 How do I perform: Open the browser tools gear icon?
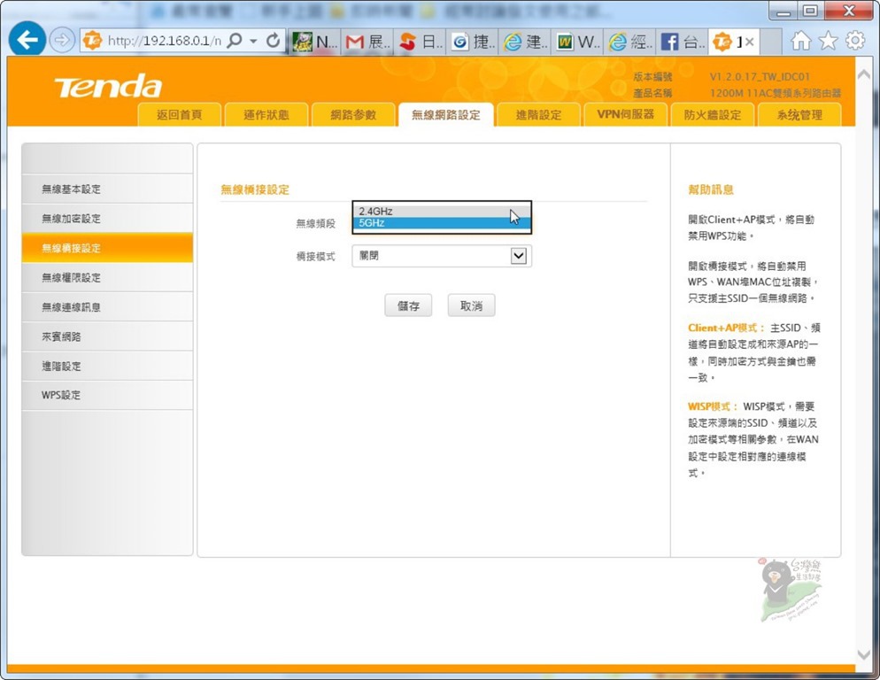pyautogui.click(x=854, y=41)
